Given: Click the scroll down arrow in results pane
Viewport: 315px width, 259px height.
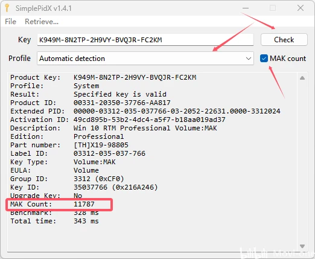Looking at the screenshot, I should 302,246.
